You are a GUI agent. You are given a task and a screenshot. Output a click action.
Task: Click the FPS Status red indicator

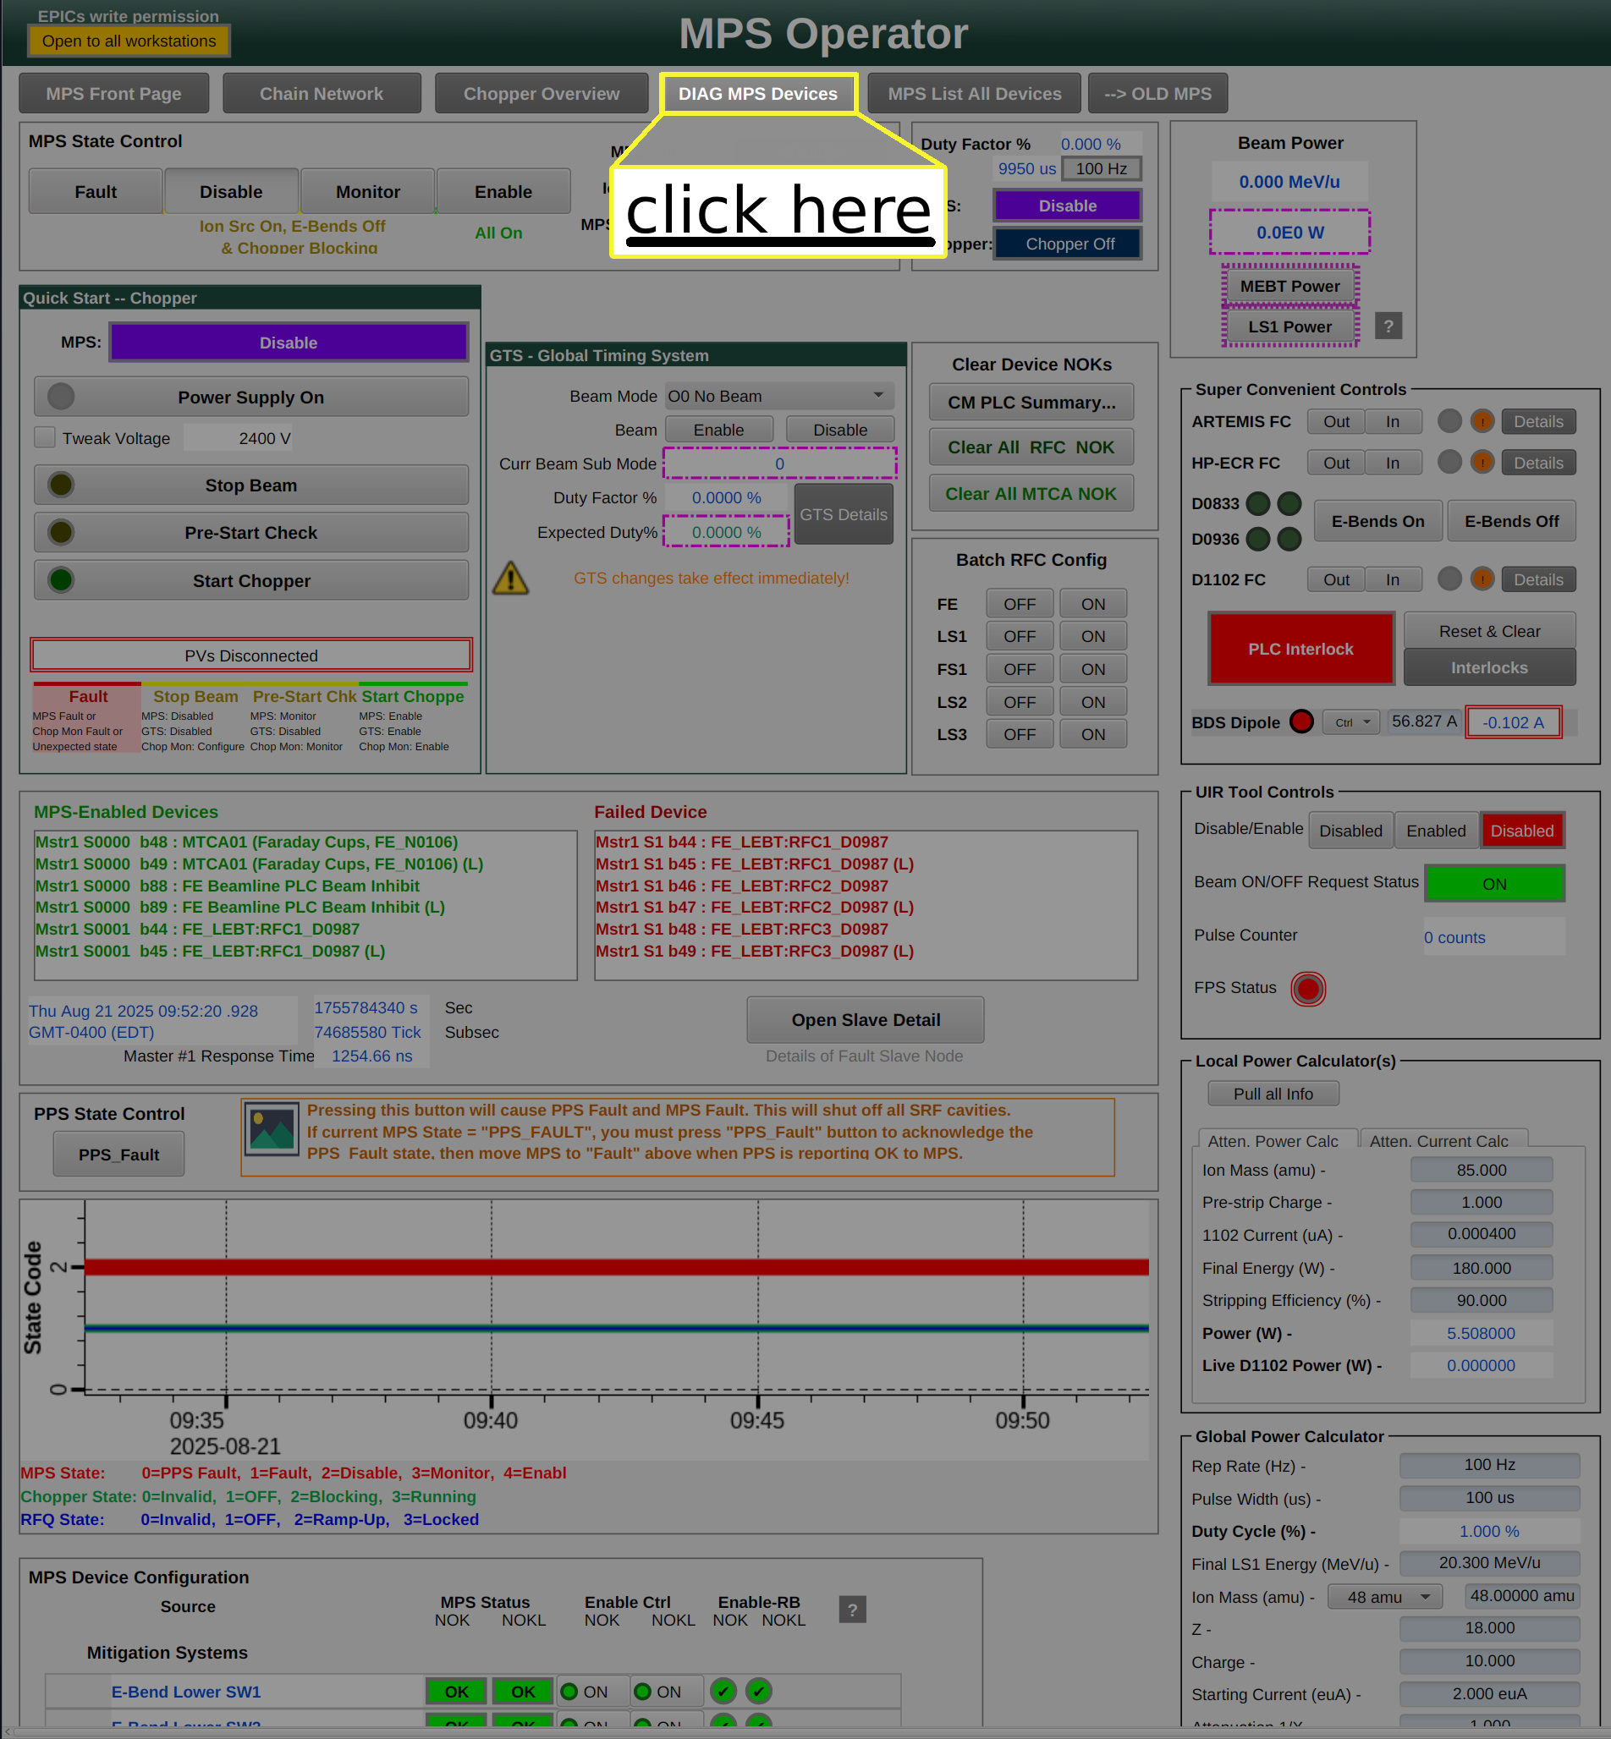click(x=1306, y=989)
